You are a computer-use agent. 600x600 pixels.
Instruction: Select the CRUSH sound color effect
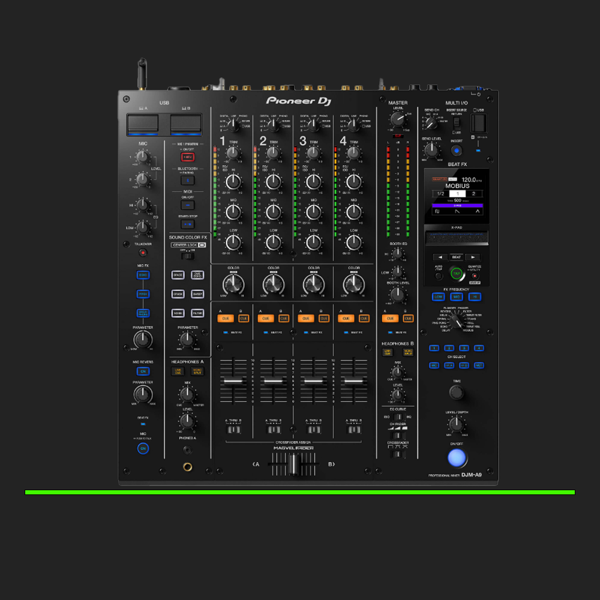[178, 294]
